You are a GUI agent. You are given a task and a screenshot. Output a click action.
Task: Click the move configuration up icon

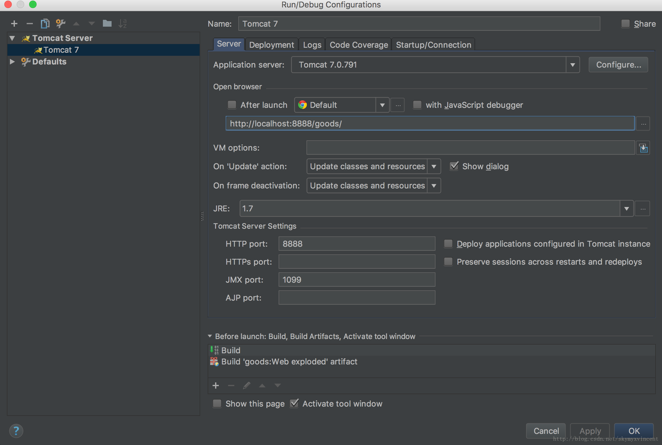point(77,23)
